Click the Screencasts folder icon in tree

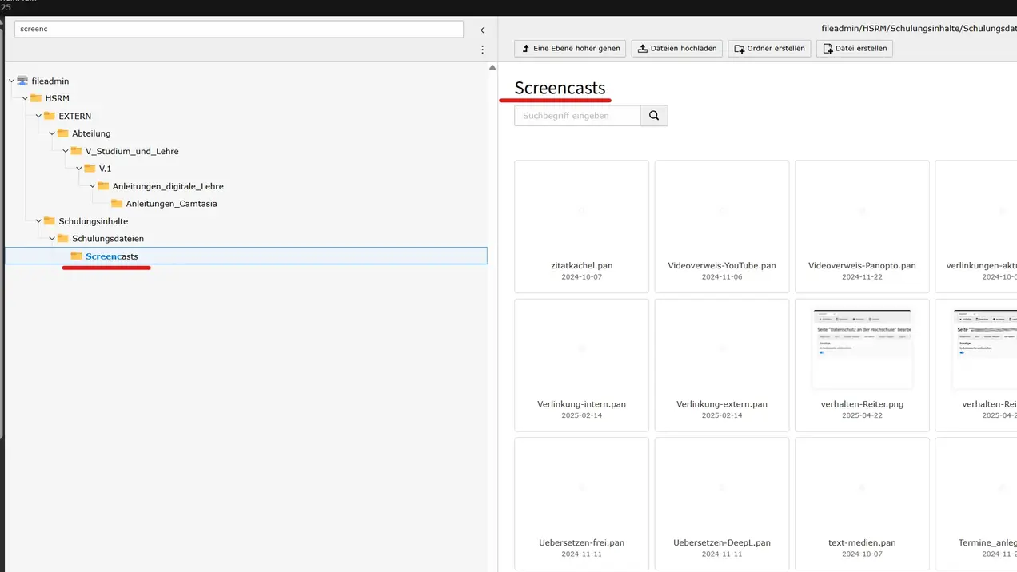77,256
